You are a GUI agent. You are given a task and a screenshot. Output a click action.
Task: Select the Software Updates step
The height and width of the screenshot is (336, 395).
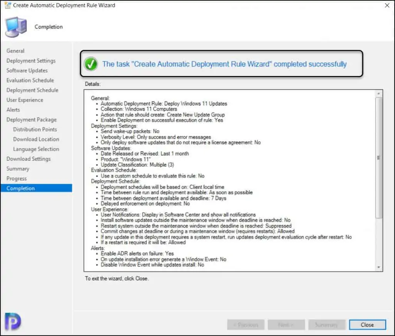pos(27,70)
